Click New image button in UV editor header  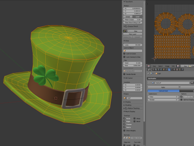[184, 66]
